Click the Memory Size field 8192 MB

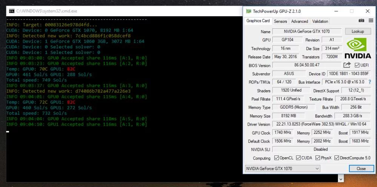click(288, 116)
